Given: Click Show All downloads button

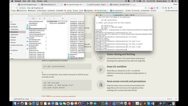Looking at the screenshot, I should [169, 99].
